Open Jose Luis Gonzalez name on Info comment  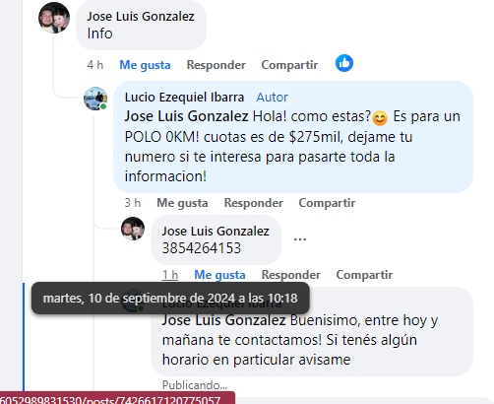pos(141,16)
